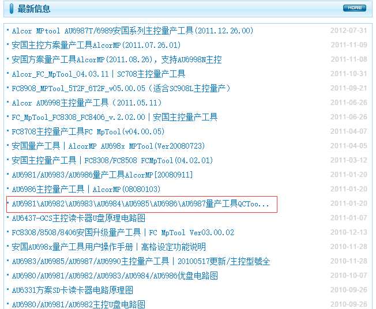Open Alcor_FC_MpTool_04.03.11 SC708 link
376x309 pixels.
99,74
